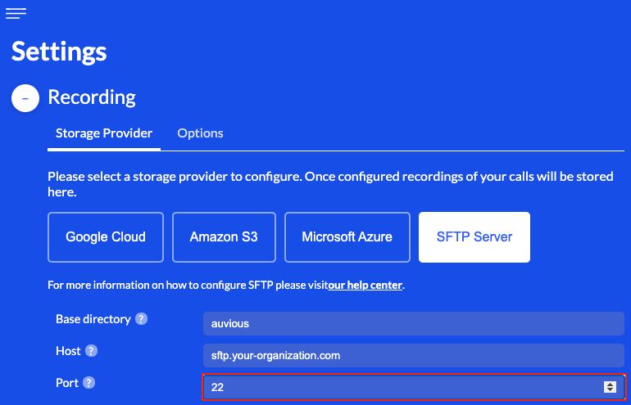Focus the Base directory input field

tap(413, 323)
